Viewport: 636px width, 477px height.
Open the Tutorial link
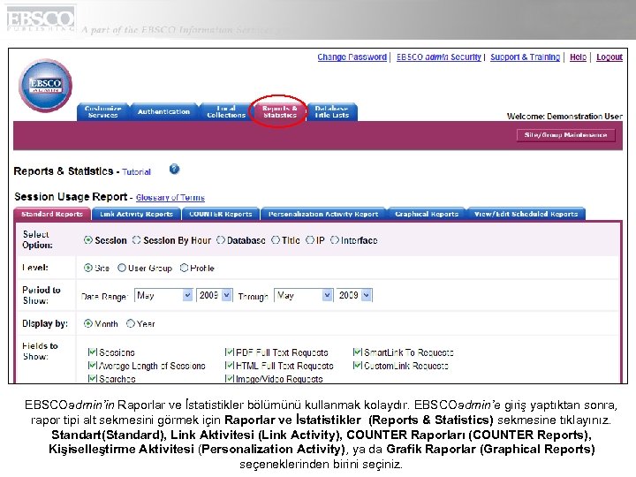tap(136, 172)
